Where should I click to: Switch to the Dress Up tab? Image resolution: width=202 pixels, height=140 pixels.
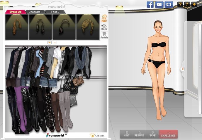(x=15, y=12)
